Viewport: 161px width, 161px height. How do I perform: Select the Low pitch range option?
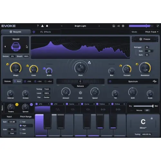click(23, 133)
